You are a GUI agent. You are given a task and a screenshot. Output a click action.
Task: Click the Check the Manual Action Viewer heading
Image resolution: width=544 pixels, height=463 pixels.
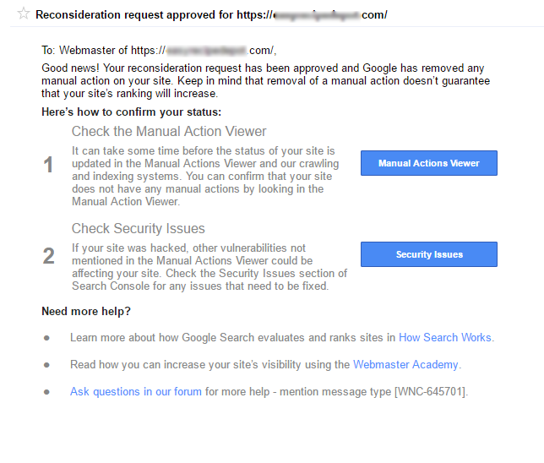(169, 132)
